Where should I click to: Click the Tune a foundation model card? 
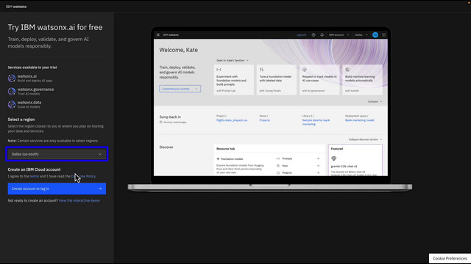coord(277,80)
